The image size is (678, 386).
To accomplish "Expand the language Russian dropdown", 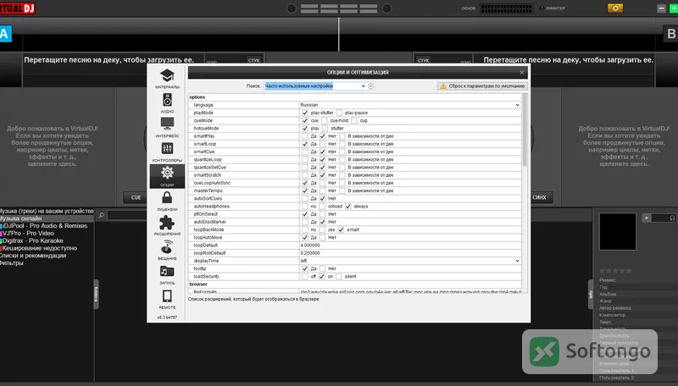I will click(x=410, y=105).
